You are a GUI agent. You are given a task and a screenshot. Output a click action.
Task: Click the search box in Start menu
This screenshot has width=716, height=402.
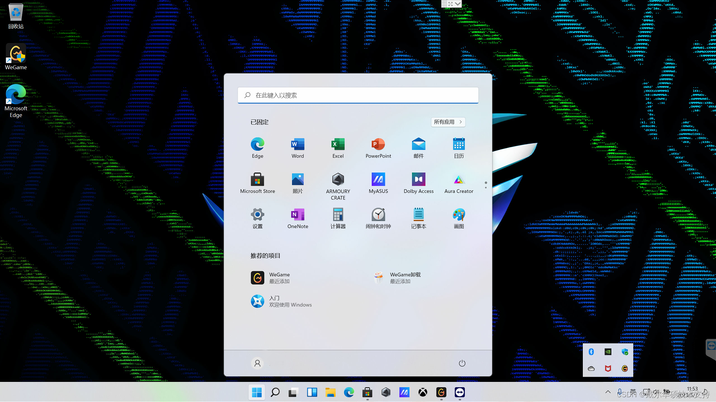358,95
